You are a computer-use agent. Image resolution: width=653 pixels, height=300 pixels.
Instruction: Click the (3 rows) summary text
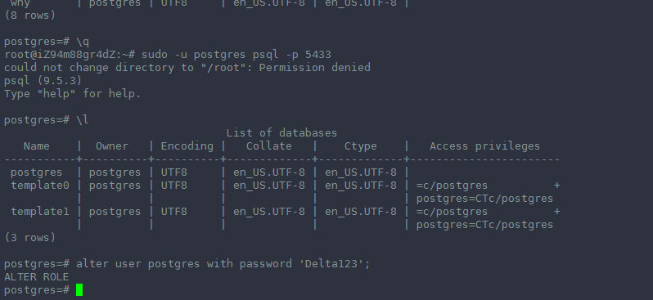pyautogui.click(x=29, y=238)
